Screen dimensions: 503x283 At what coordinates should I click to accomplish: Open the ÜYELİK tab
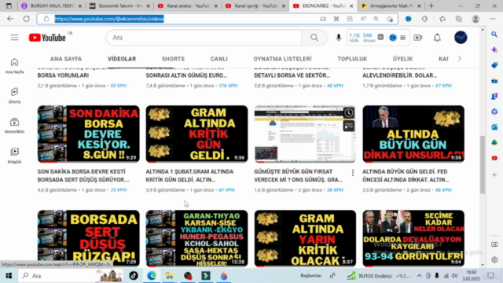[x=402, y=59]
